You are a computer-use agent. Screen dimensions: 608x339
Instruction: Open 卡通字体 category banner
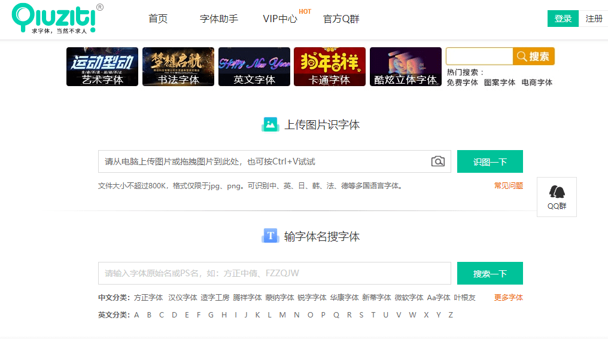[x=330, y=66]
